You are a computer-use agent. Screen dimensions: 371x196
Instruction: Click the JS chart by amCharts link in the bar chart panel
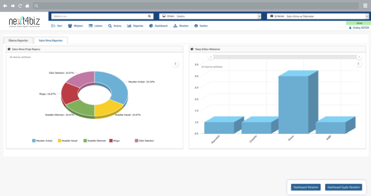(x=212, y=67)
